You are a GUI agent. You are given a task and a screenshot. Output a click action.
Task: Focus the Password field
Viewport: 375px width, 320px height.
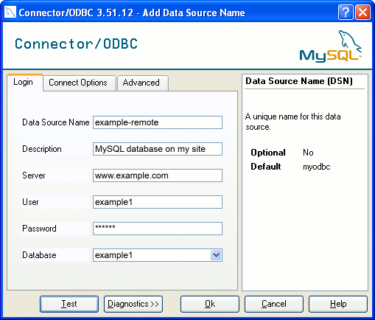pos(158,229)
